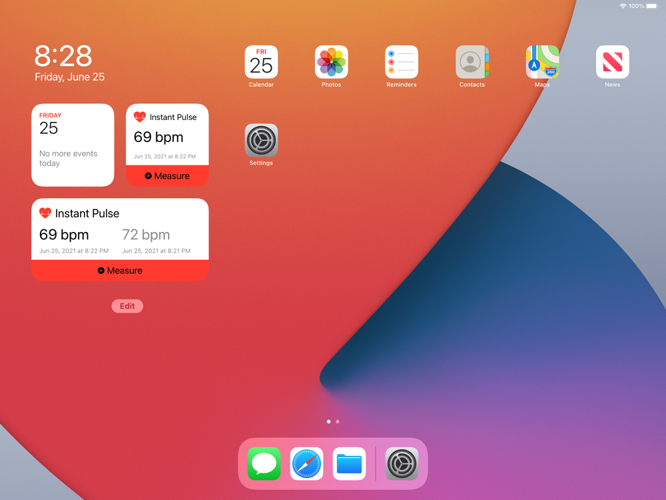The image size is (666, 500).
Task: Open the Calendar app
Action: point(261,62)
